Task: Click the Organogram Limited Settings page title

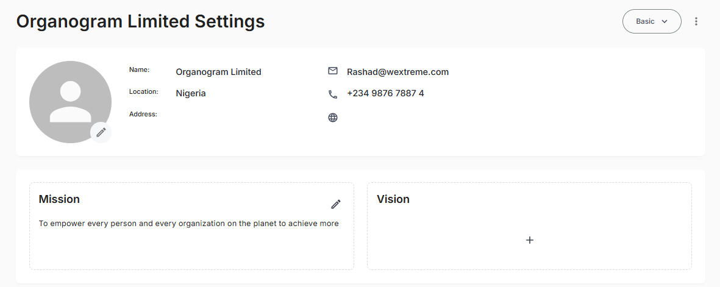Action: coord(140,21)
